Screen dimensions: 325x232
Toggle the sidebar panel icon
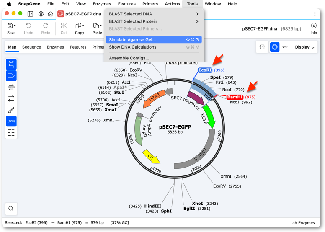pos(30,14)
